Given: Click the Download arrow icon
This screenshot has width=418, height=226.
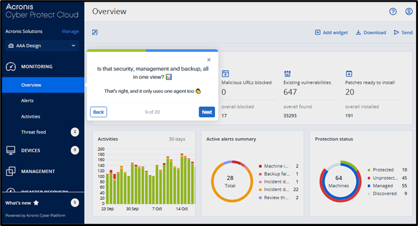Looking at the screenshot, I should tap(358, 32).
